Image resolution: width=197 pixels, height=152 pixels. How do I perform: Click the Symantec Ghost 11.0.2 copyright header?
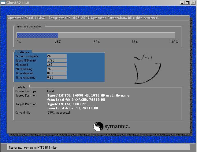[83, 18]
